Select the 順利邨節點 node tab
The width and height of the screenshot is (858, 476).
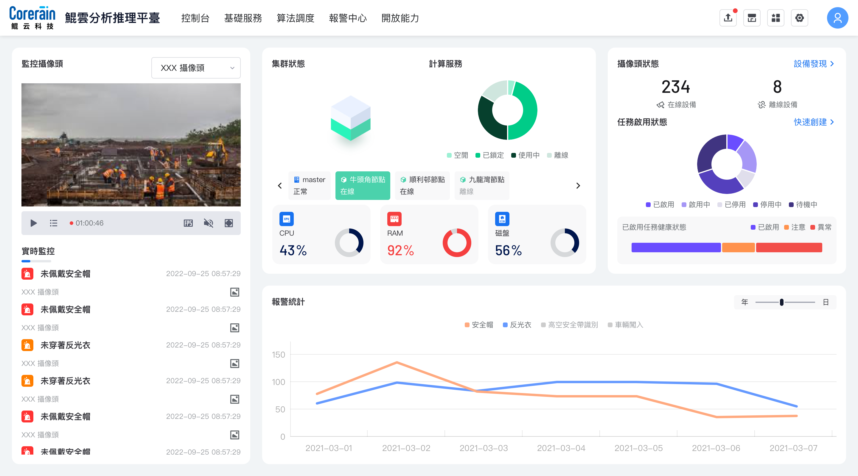click(x=422, y=185)
